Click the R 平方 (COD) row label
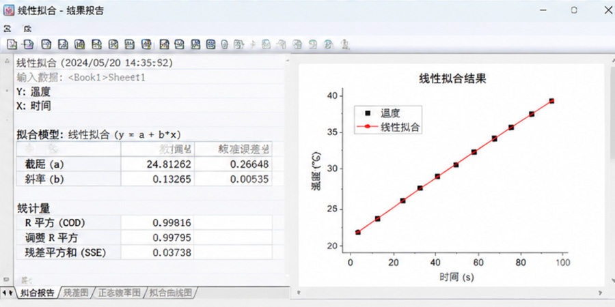Image resolution: width=615 pixels, height=307 pixels. [x=55, y=223]
